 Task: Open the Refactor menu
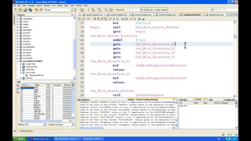[47, 5]
